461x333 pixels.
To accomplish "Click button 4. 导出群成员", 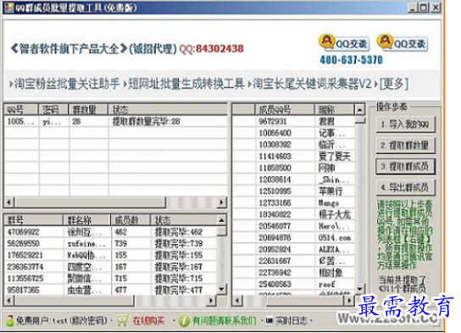I will click(x=405, y=187).
